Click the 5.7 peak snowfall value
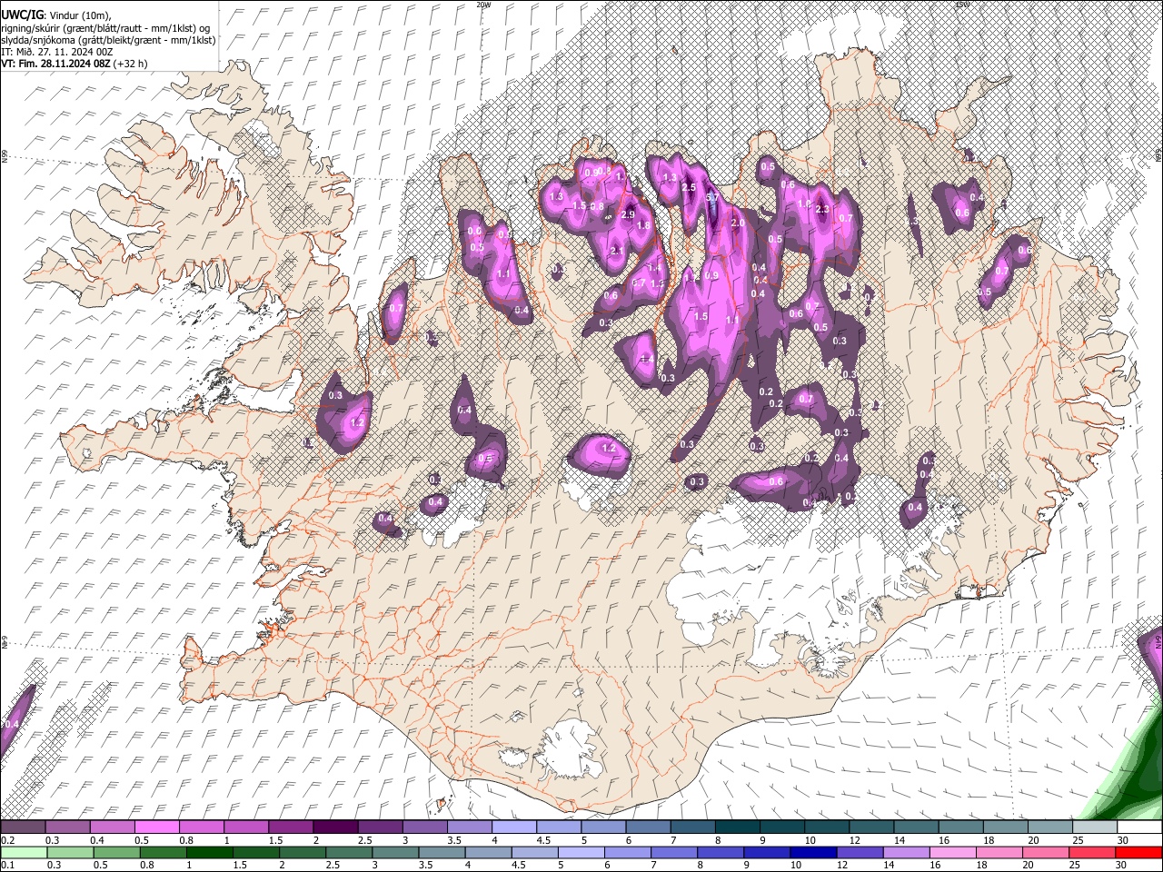 tap(712, 197)
